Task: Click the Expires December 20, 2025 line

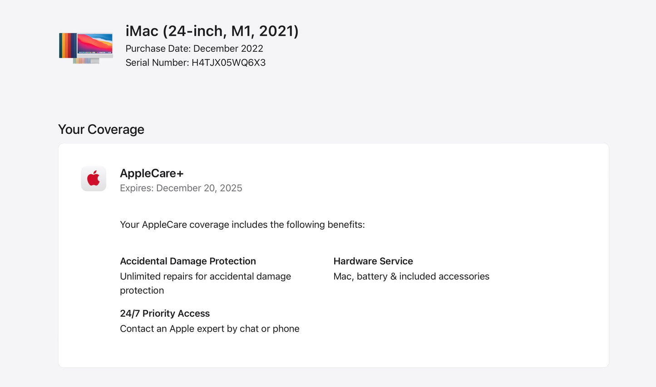Action: 181,188
